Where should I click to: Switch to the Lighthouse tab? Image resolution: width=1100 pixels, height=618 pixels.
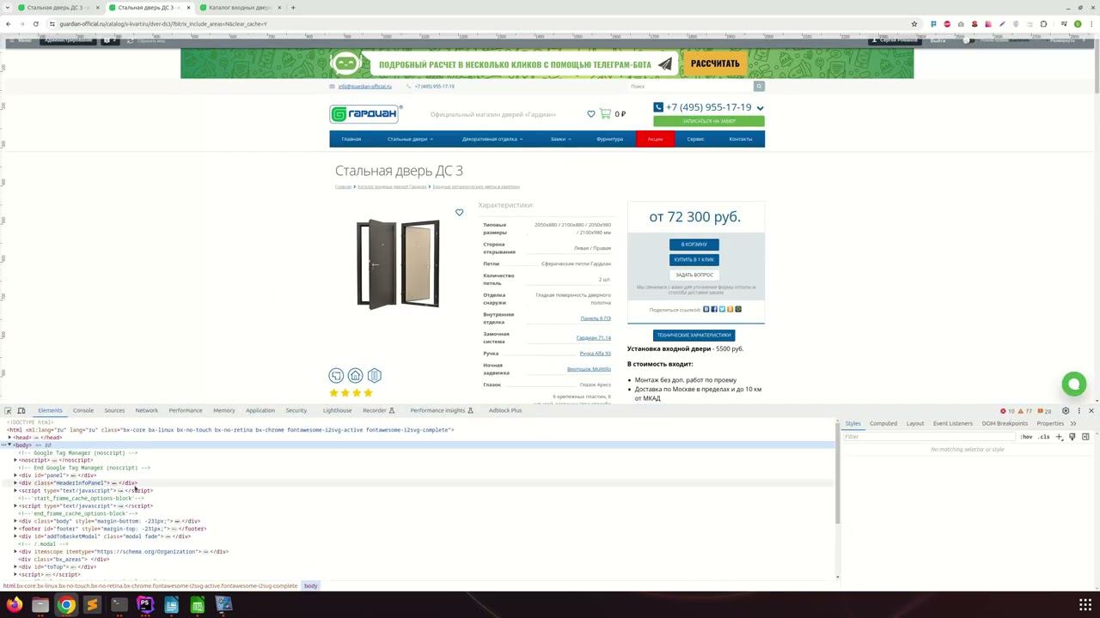click(x=337, y=410)
